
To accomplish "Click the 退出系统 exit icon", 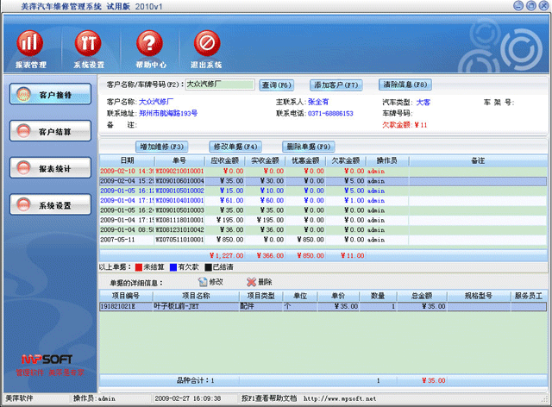I will point(206,43).
